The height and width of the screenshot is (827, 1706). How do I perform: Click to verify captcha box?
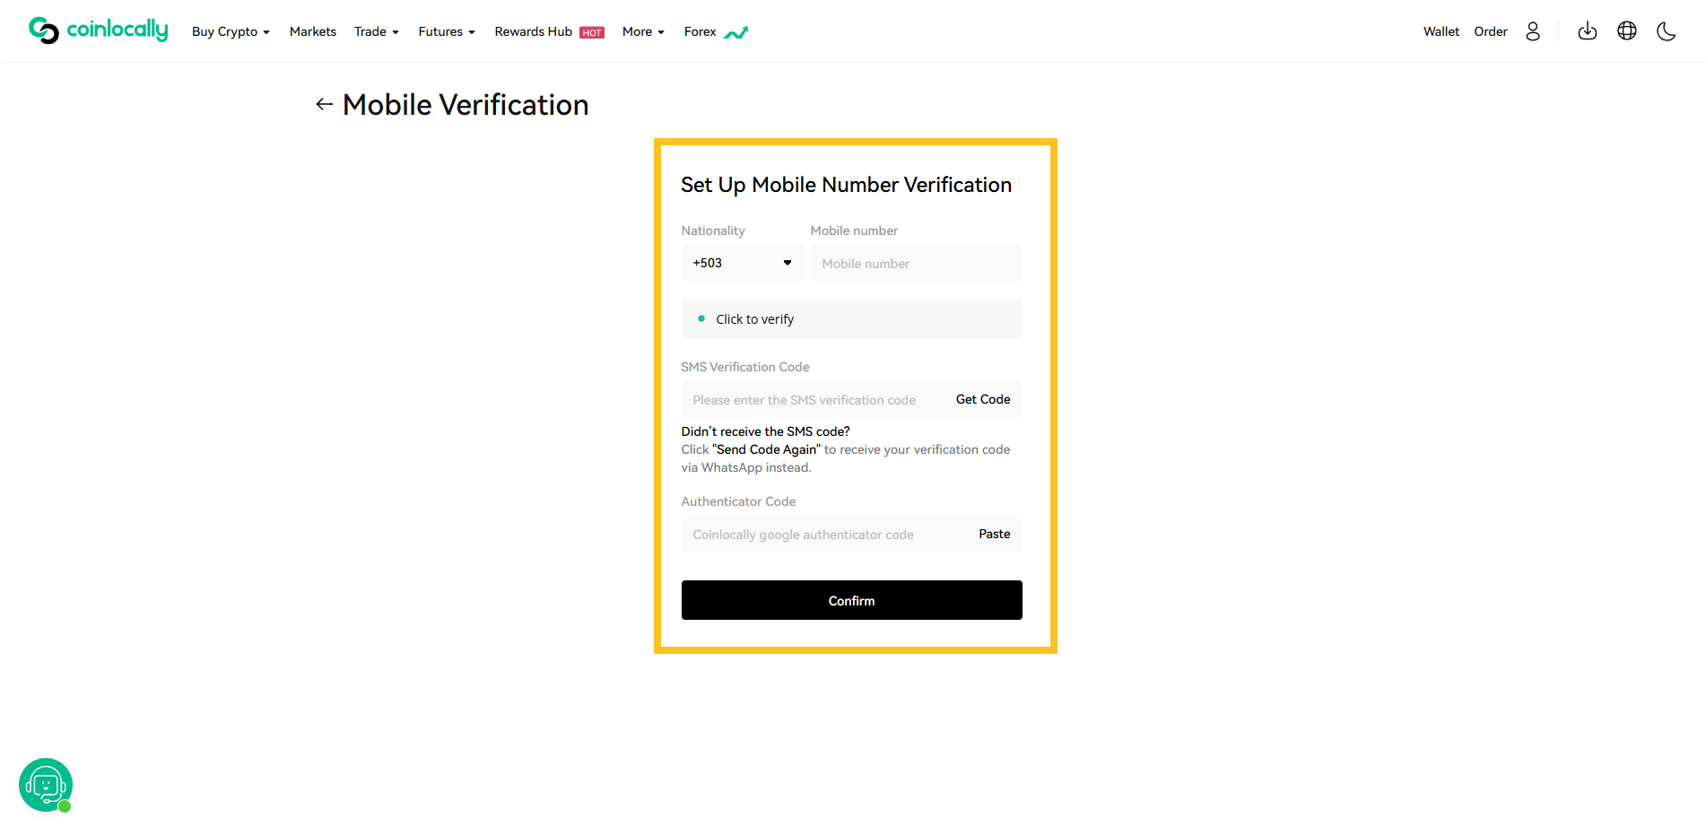coord(851,318)
